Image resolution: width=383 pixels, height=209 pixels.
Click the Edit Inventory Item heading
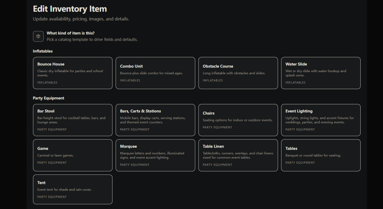[70, 9]
